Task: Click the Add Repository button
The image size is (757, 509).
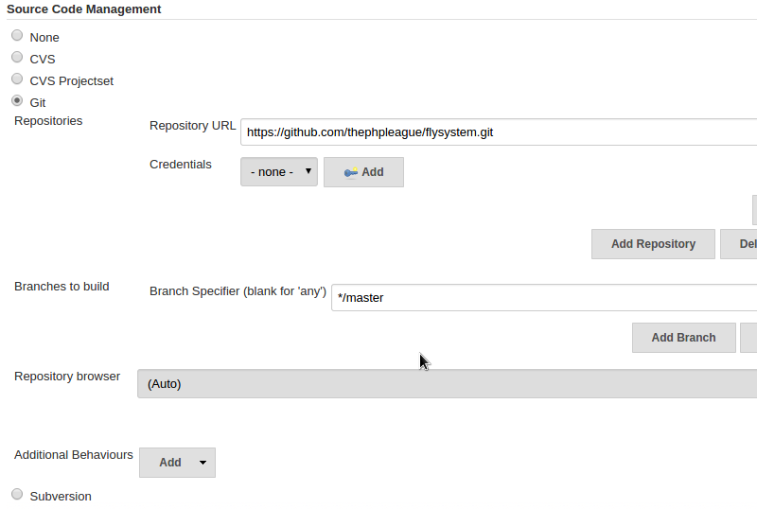Action: [x=653, y=244]
